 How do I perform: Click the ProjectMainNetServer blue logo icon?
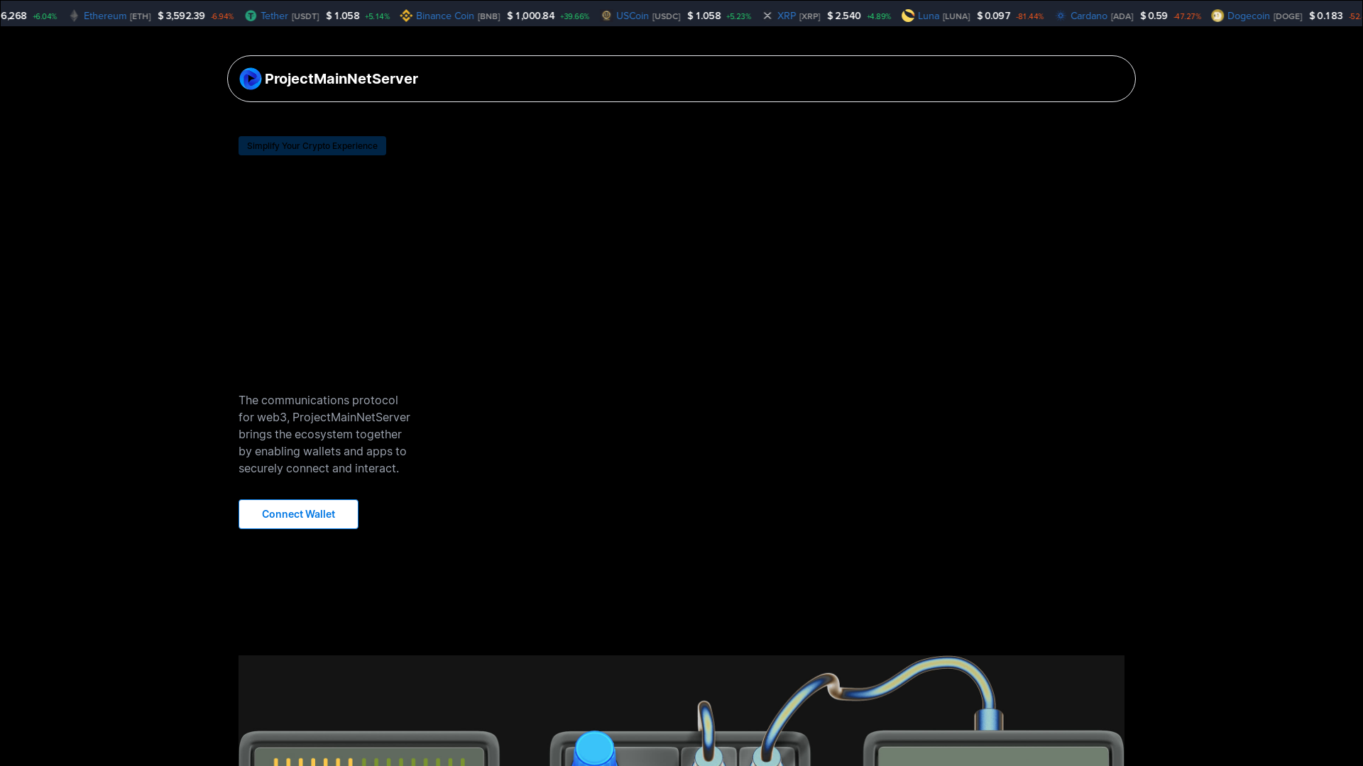pos(251,79)
